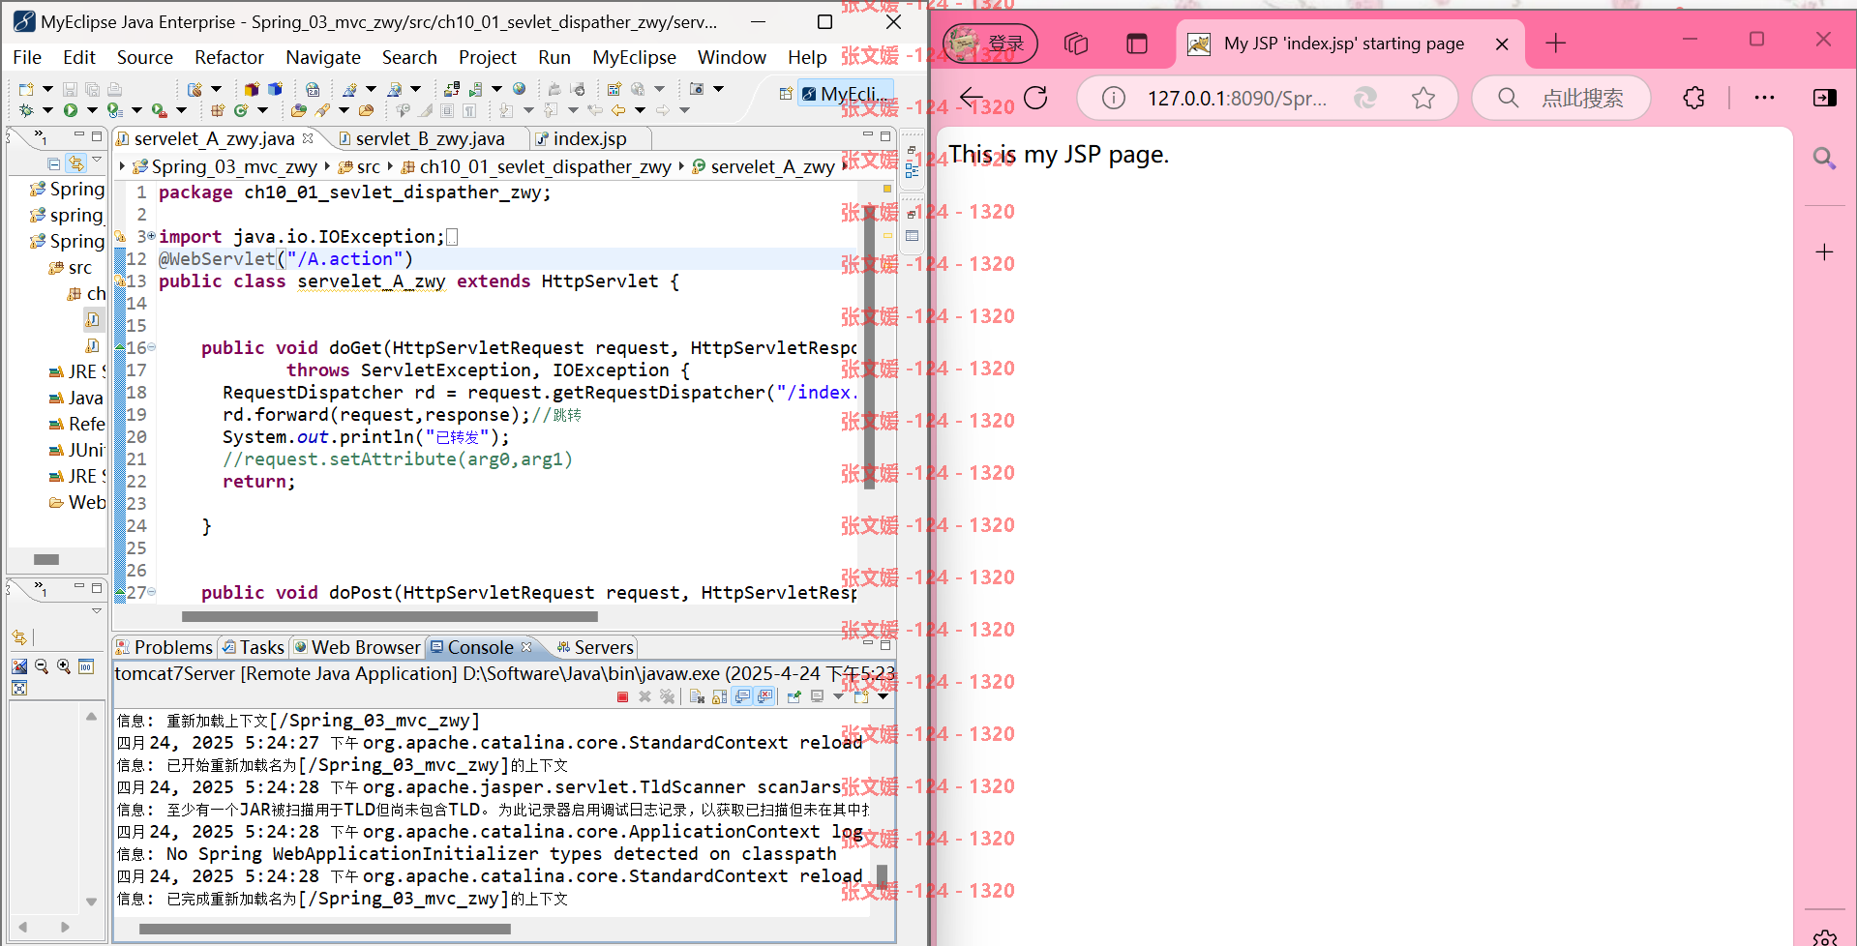The image size is (1857, 946).
Task: Click zoom in icon in lower-left panel
Action: 64,666
